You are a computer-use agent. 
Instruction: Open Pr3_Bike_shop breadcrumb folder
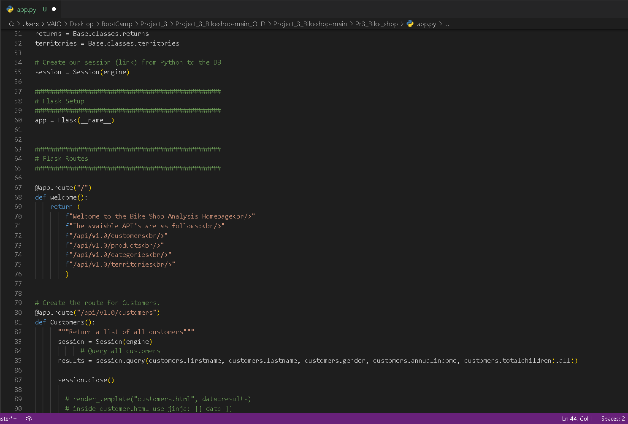point(376,24)
